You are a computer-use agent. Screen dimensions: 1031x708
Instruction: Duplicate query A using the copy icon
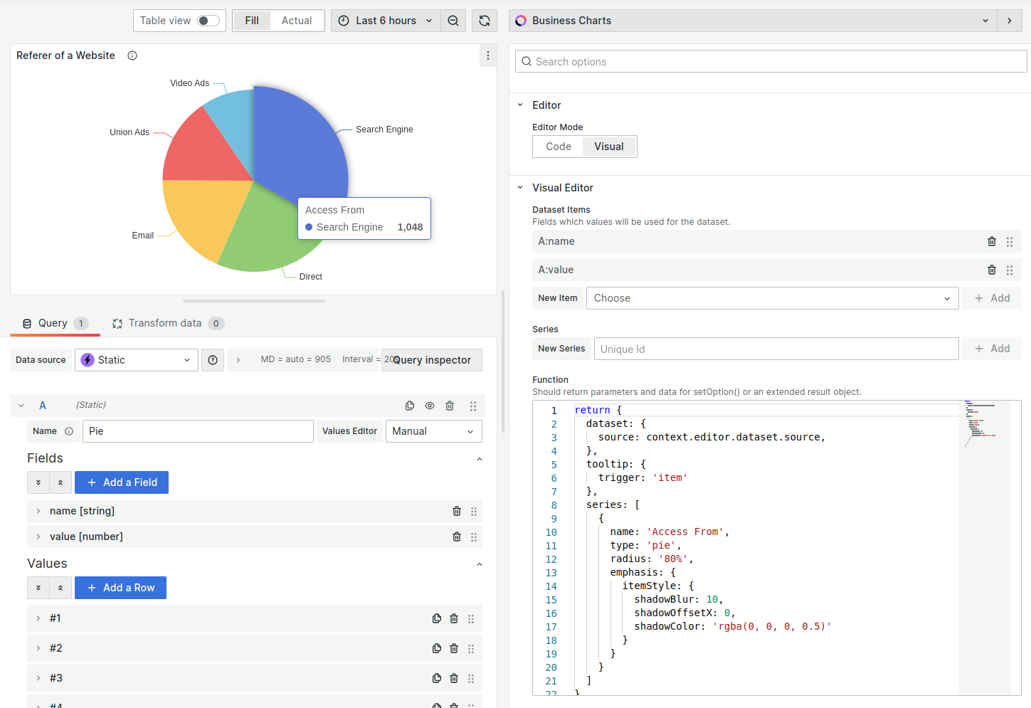click(410, 405)
